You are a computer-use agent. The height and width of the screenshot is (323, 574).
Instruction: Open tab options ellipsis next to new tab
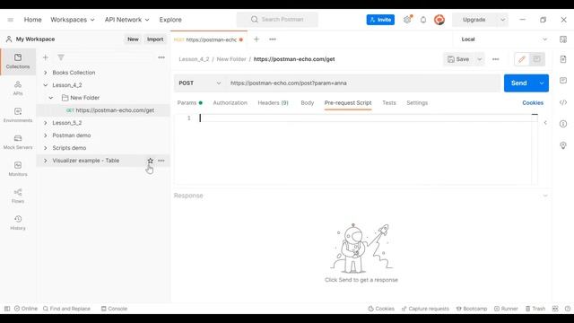tap(273, 39)
